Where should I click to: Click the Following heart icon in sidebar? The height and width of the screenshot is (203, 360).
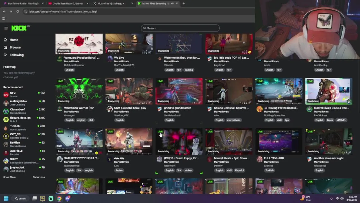[x=5, y=55]
